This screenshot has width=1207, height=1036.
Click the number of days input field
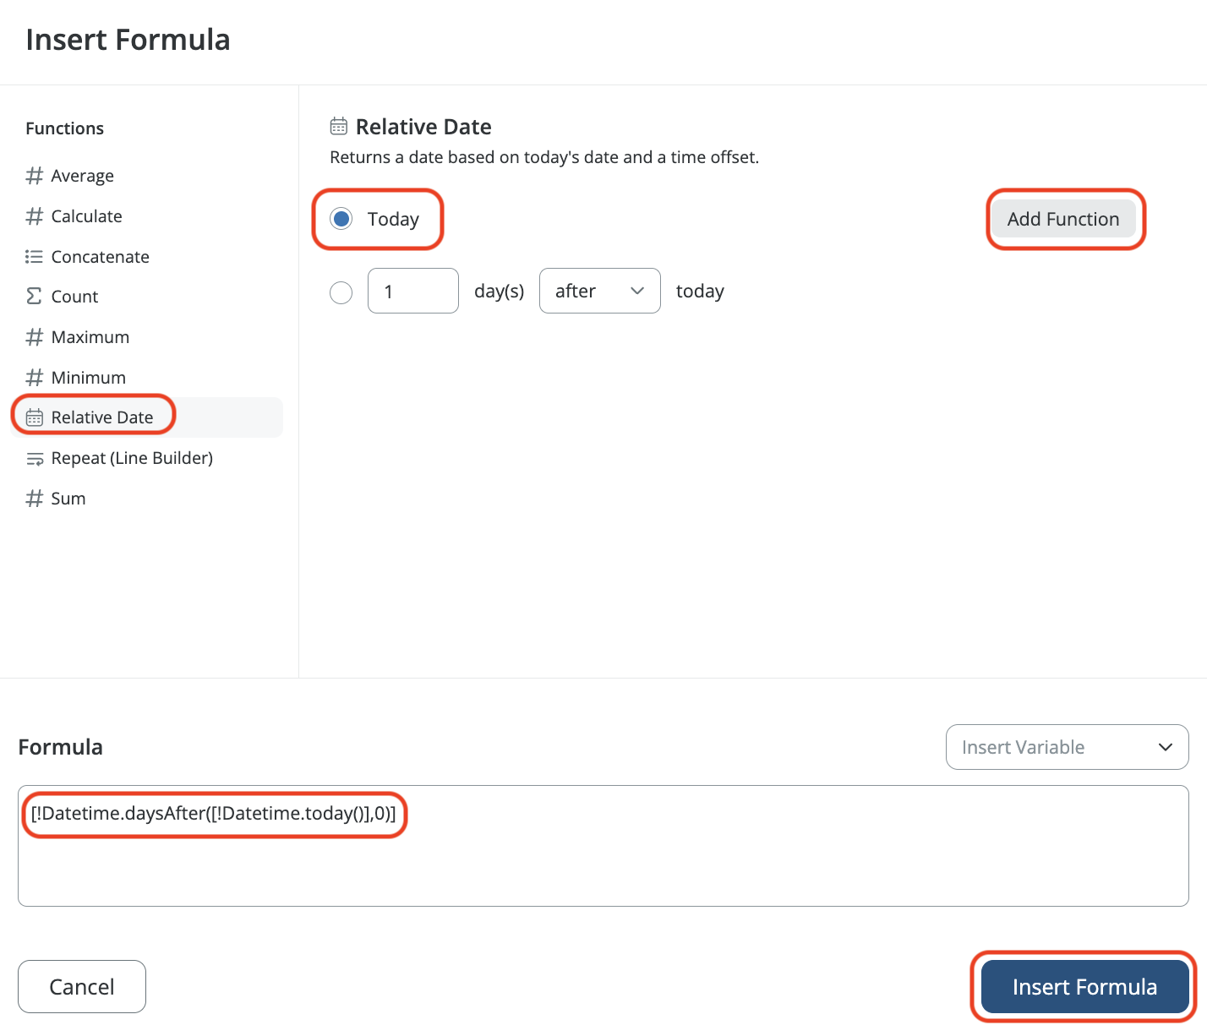(413, 291)
